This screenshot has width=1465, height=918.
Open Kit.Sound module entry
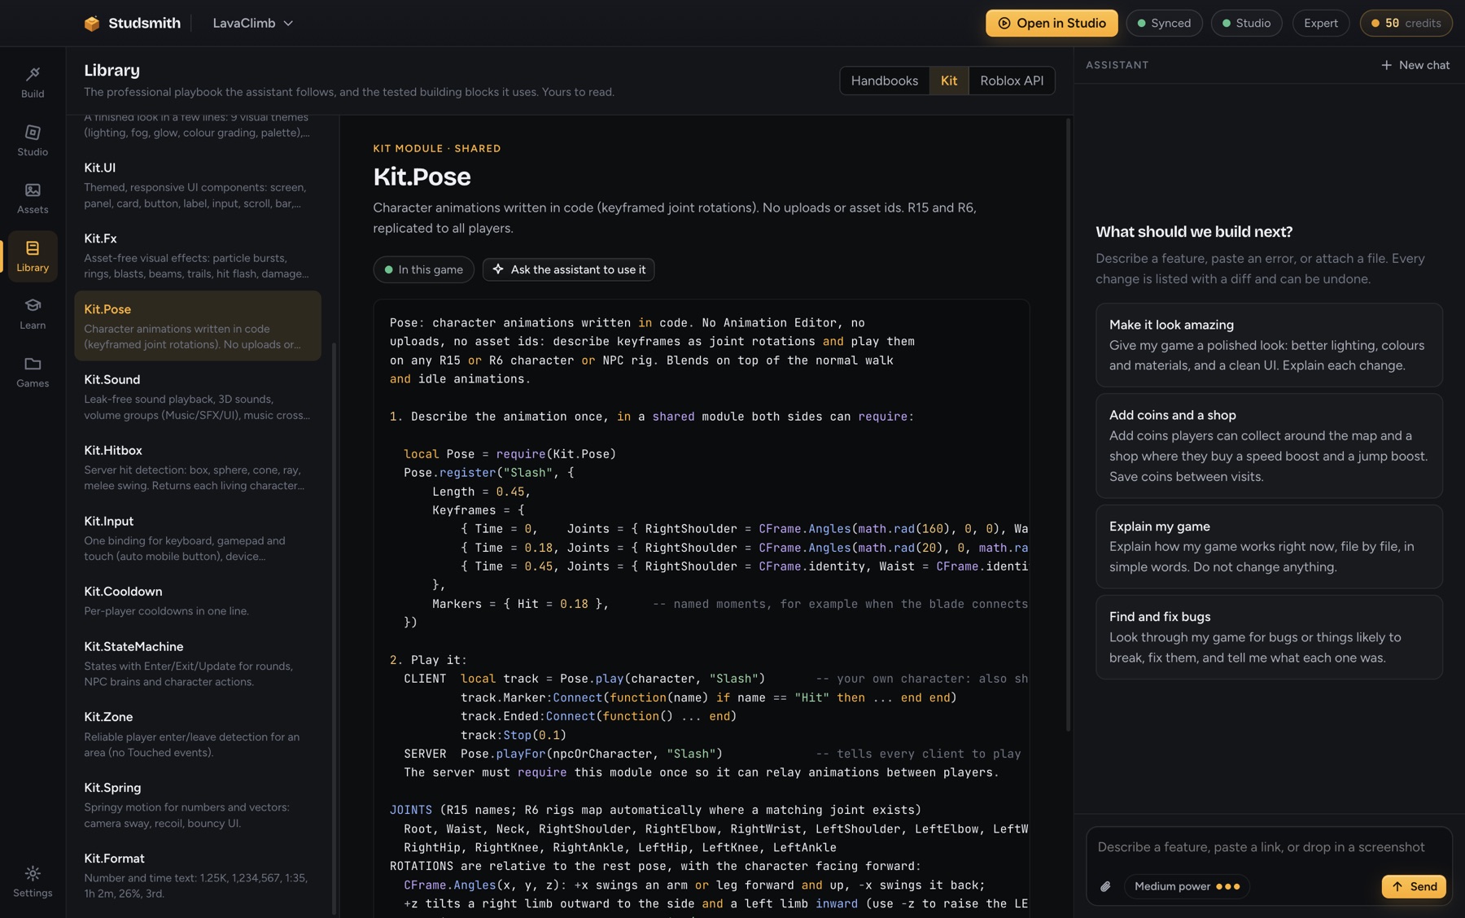click(x=198, y=397)
